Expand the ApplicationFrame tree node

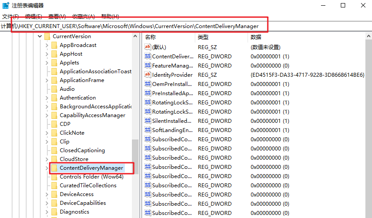(47, 80)
